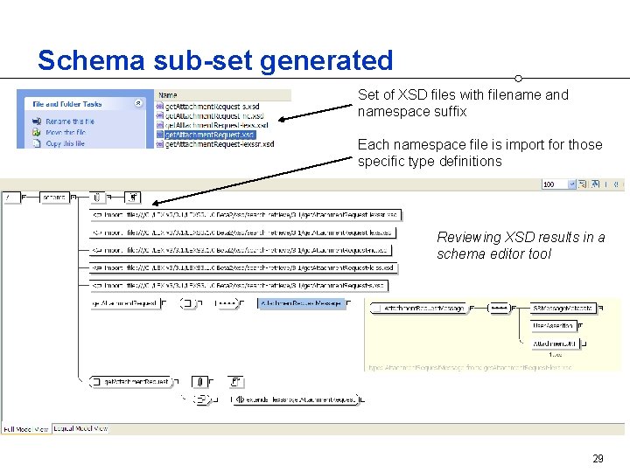Select file getAttachmentRequest-nc.xsd
This screenshot has width=630, height=472.
pyautogui.click(x=214, y=116)
